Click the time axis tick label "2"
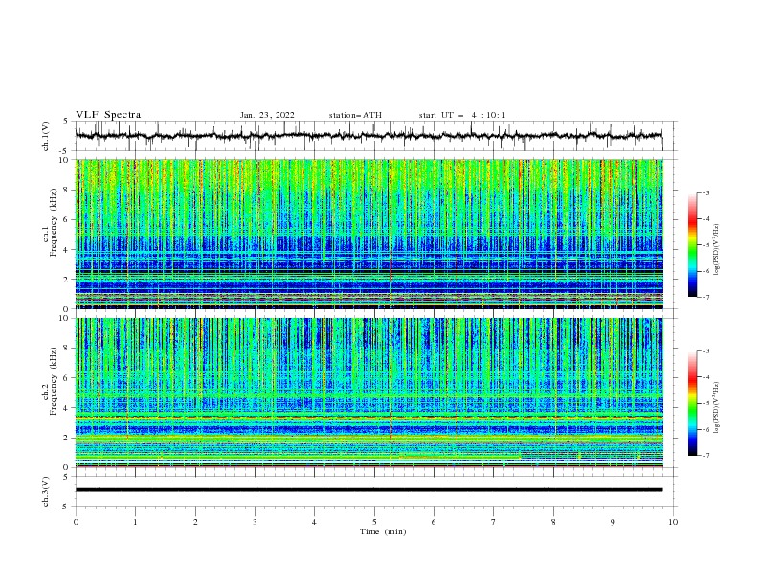 (x=195, y=522)
